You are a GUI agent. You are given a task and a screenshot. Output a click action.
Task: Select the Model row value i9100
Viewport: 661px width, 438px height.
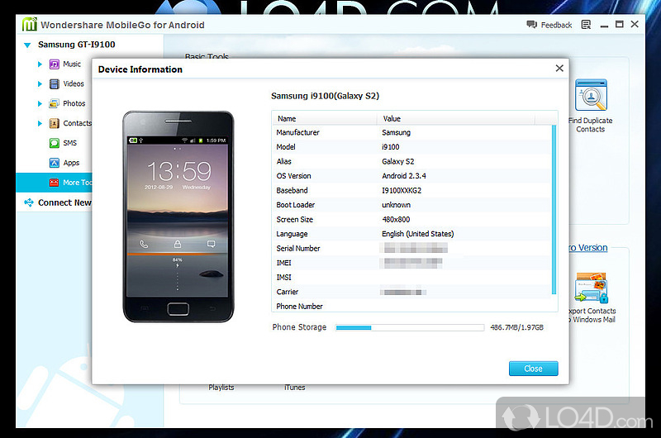point(390,147)
